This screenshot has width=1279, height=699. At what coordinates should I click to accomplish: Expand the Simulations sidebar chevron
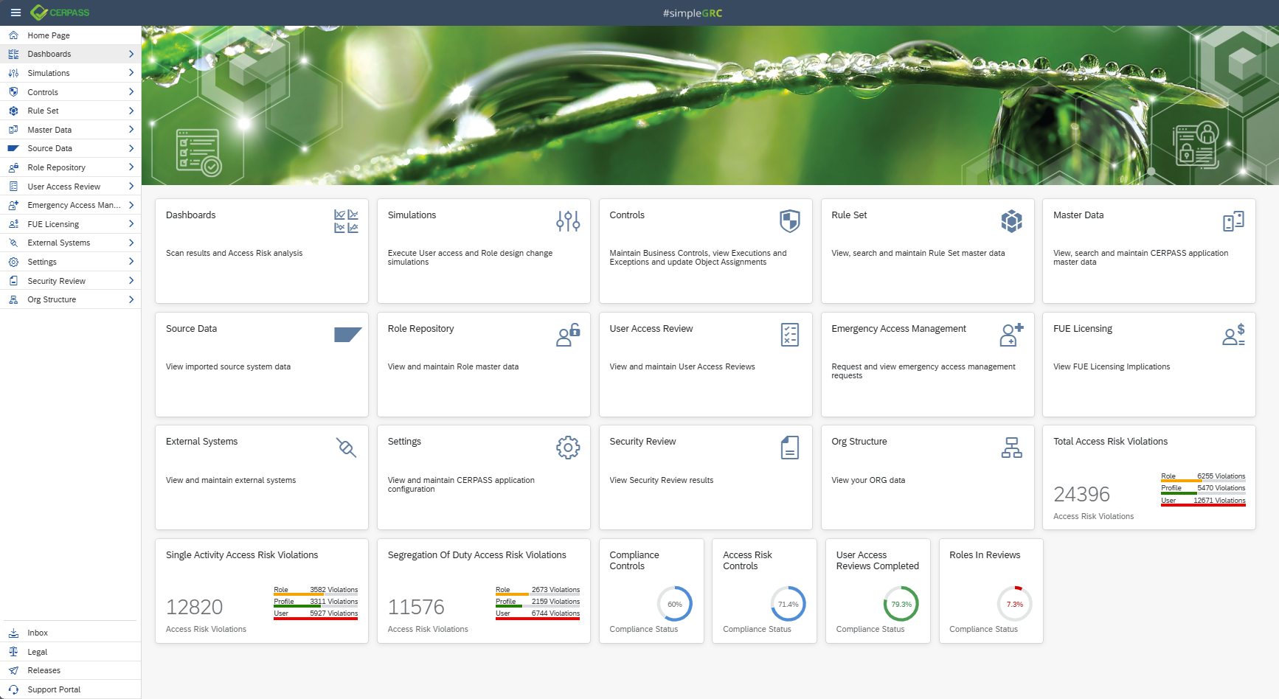pos(131,73)
